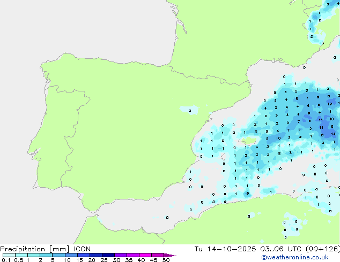The height and width of the screenshot is (262, 340).
Task: Click the '35' legend scale label
Action: click(129, 260)
